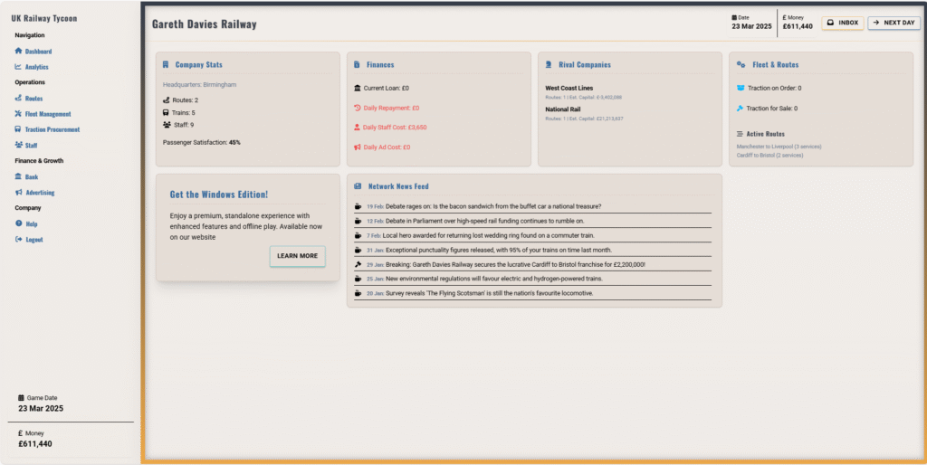The image size is (927, 465).
Task: Click the Fleet Management wrench icon
Action: (x=19, y=114)
